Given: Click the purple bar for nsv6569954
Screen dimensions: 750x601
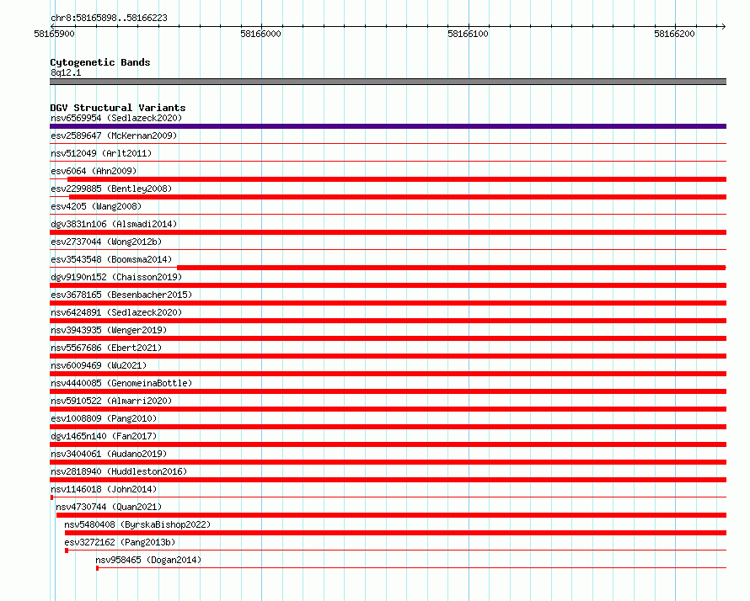Looking at the screenshot, I should (388, 126).
